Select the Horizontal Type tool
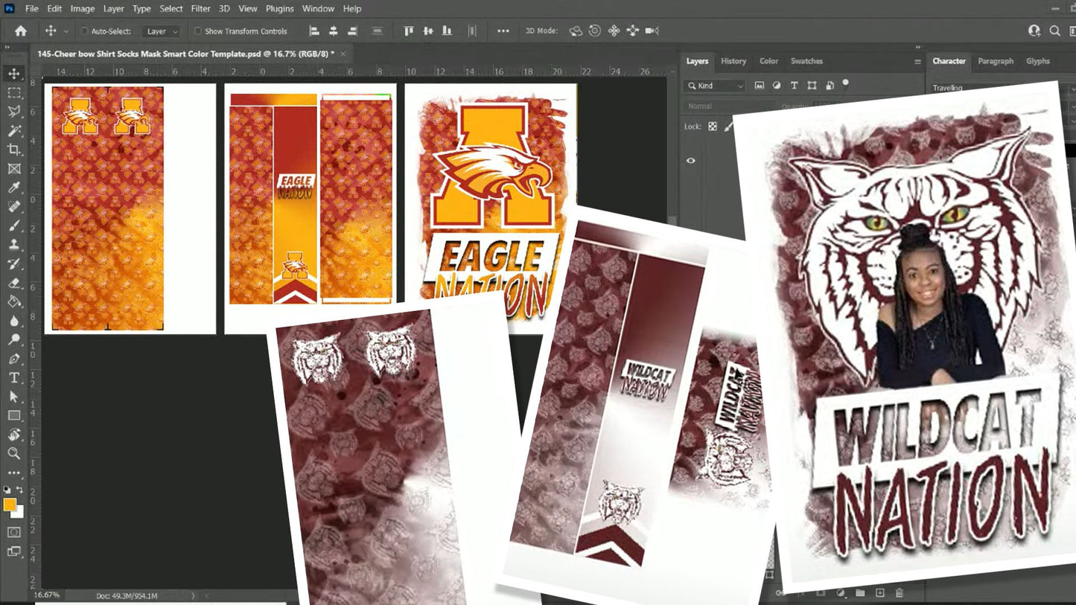This screenshot has width=1076, height=605. click(14, 378)
